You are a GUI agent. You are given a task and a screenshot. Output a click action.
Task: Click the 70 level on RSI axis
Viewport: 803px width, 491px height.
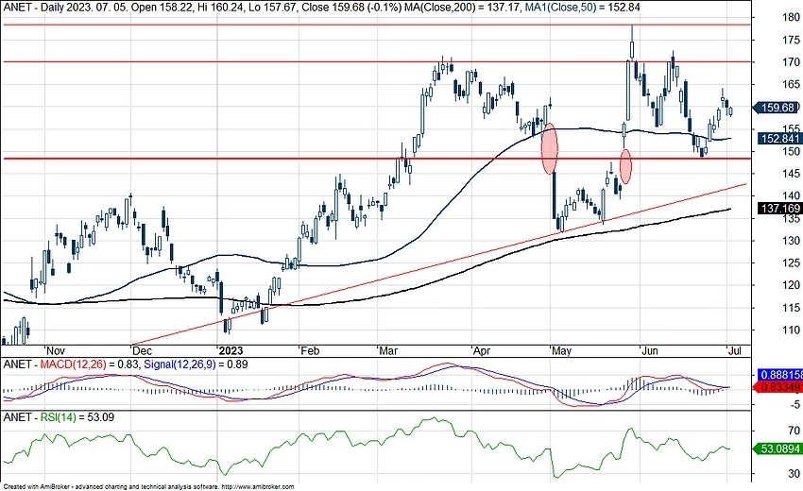pyautogui.click(x=794, y=432)
